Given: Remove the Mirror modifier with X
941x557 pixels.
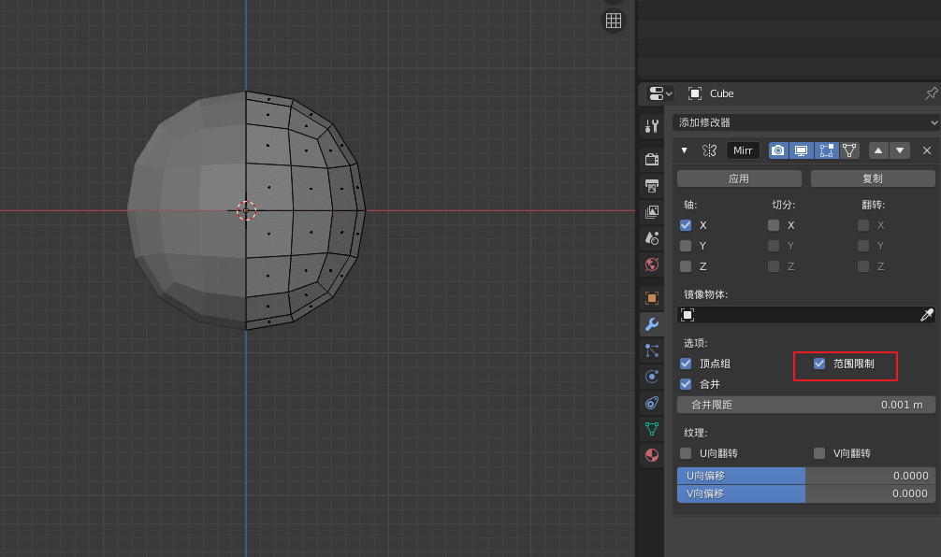Looking at the screenshot, I should 927,150.
